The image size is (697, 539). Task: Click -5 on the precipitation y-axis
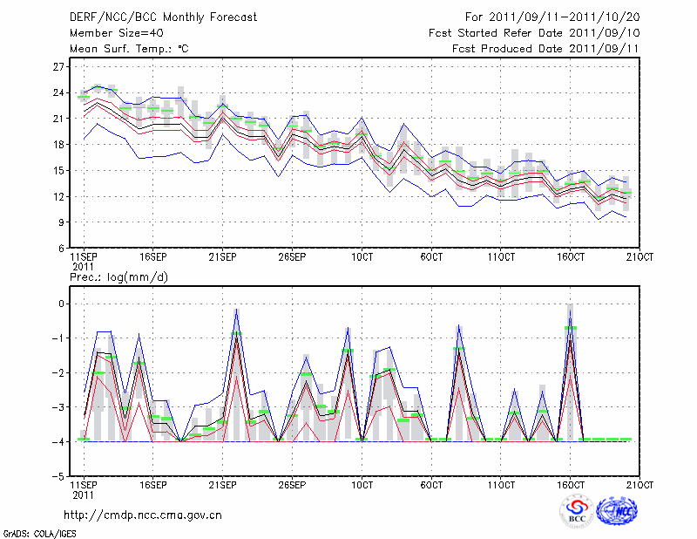click(58, 476)
